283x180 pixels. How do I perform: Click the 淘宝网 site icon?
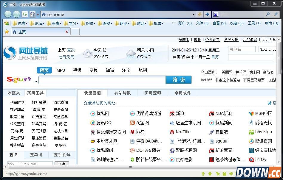[132, 123]
